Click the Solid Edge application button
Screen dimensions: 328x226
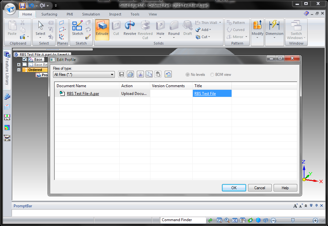pyautogui.click(x=10, y=9)
